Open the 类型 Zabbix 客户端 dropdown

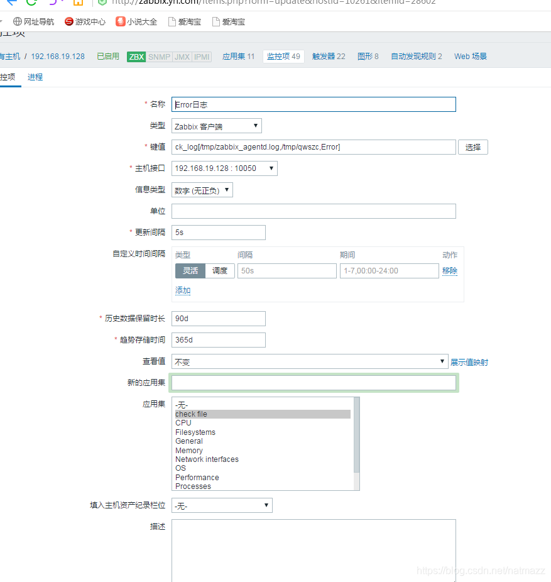[x=216, y=126]
